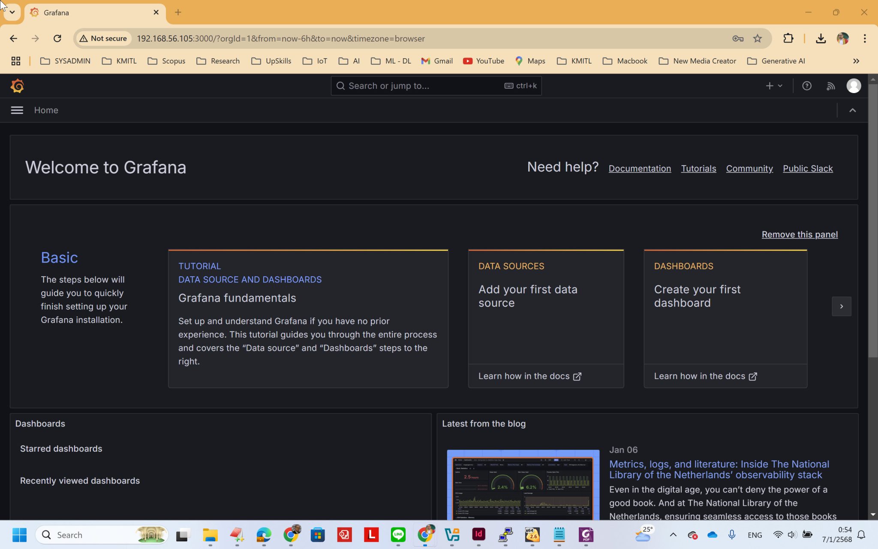Collapse the Home view with the top-right chevron
Image resolution: width=878 pixels, height=549 pixels.
pos(852,110)
